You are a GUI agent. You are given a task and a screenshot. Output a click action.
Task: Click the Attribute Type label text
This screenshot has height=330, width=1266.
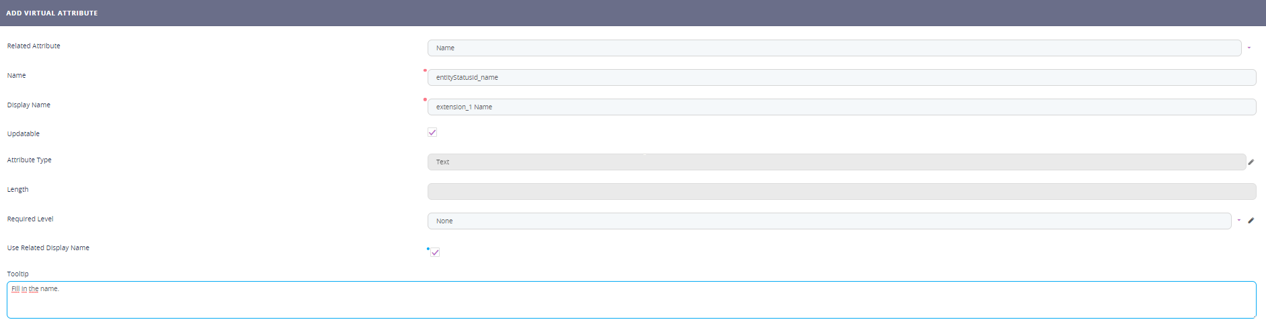coord(30,160)
